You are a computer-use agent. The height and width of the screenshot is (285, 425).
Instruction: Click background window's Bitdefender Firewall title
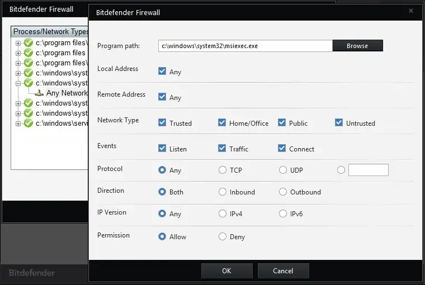(41, 9)
